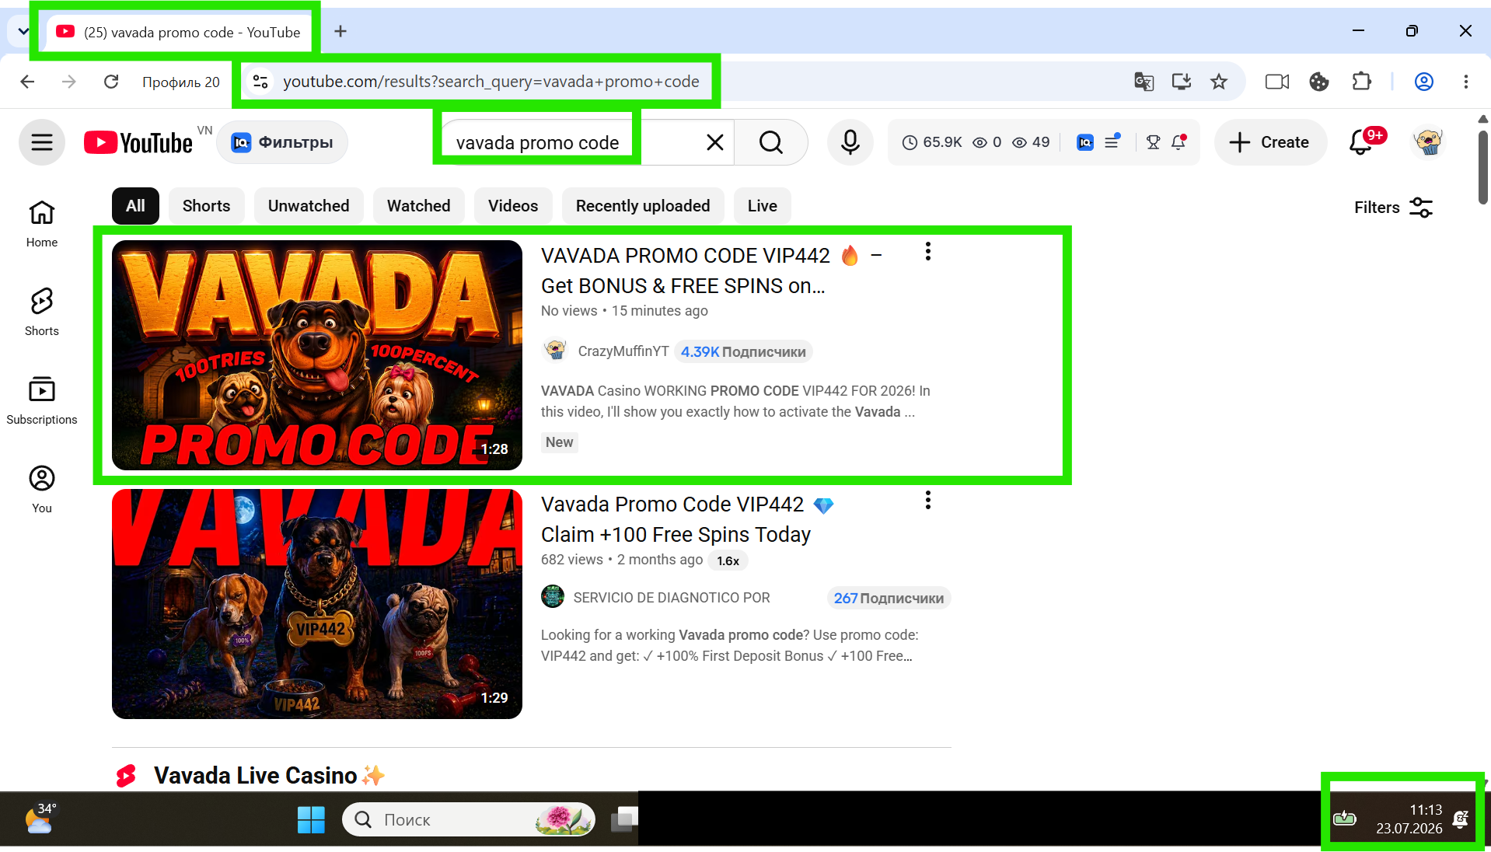Open the account avatar menu
Screen dimensions: 1491x852
pyautogui.click(x=1429, y=142)
